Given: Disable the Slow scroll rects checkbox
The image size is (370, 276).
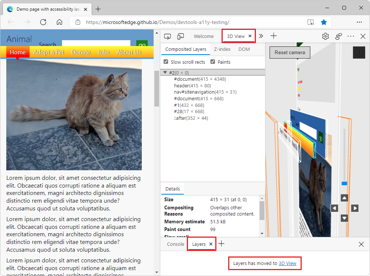Looking at the screenshot, I should tap(166, 62).
